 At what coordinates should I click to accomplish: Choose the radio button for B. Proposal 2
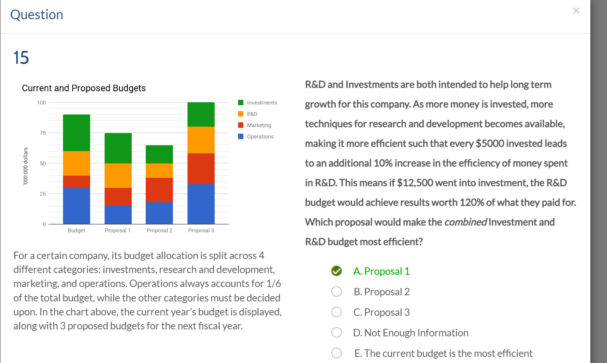pos(336,291)
